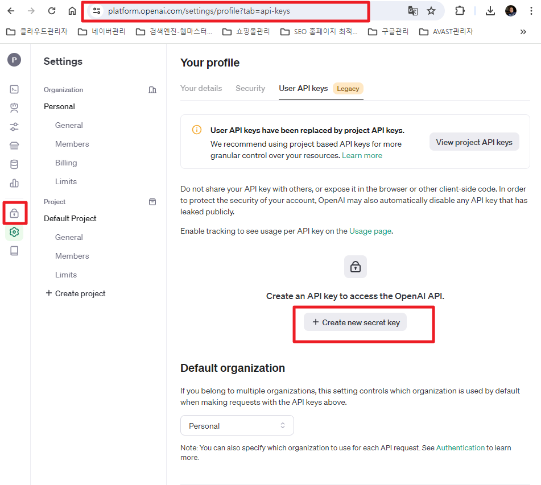541x485 pixels.
Task: Click the orange info icon in the notice
Action: tap(197, 130)
